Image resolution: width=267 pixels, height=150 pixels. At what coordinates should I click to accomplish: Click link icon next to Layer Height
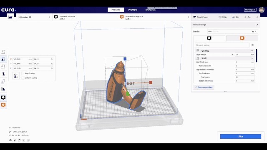[x=232, y=55]
